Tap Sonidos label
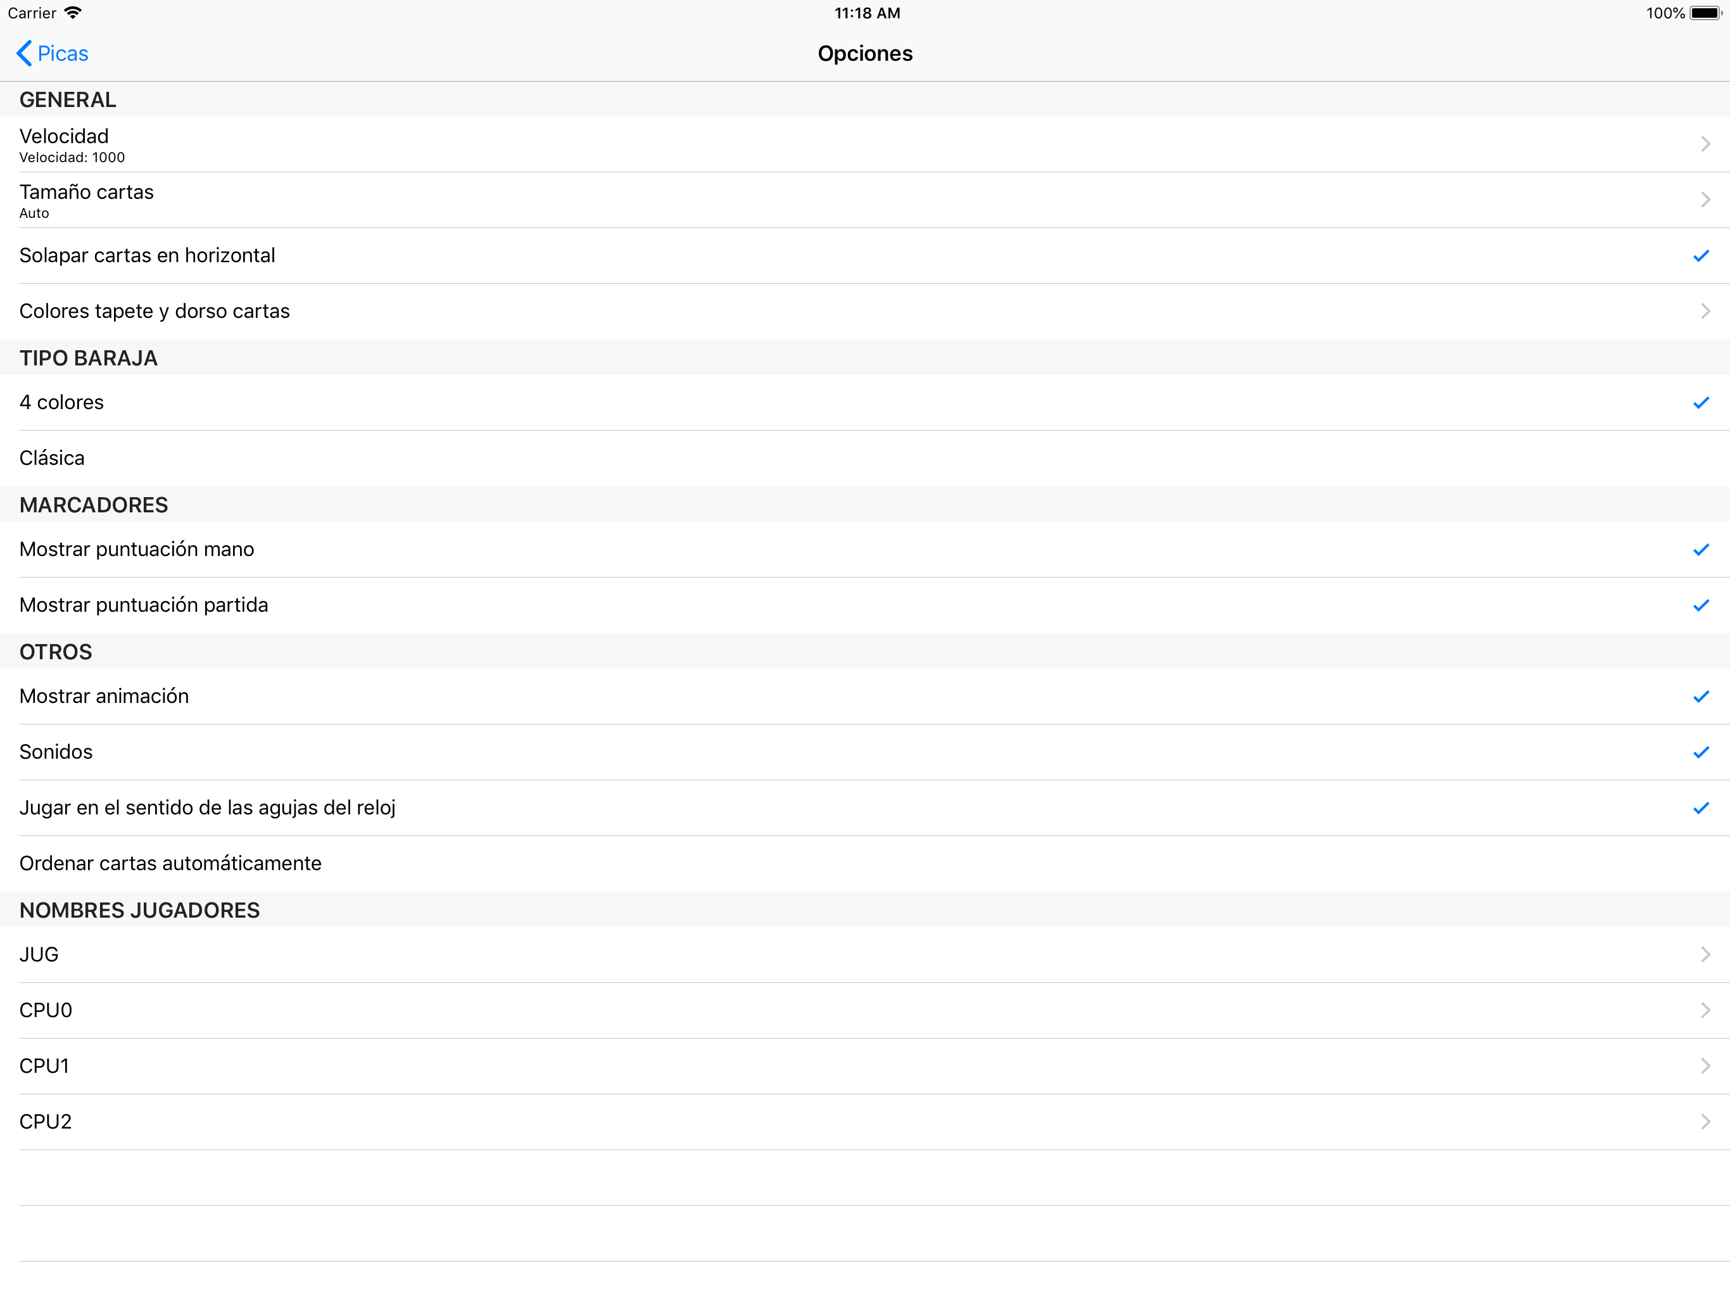1730x1297 pixels. click(56, 752)
